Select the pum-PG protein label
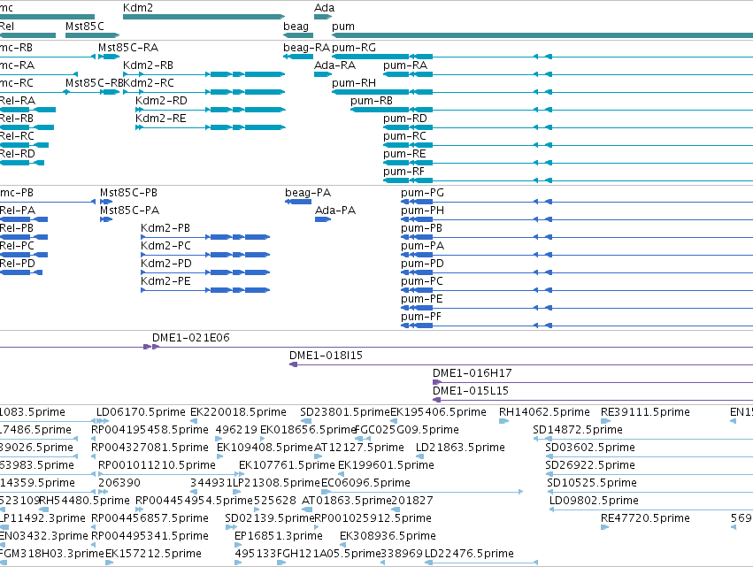Screen dimensions: 753x567 423,193
